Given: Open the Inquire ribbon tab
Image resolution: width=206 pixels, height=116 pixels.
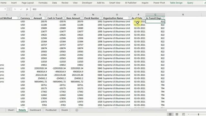Looking at the screenshot, I should tap(145, 3).
